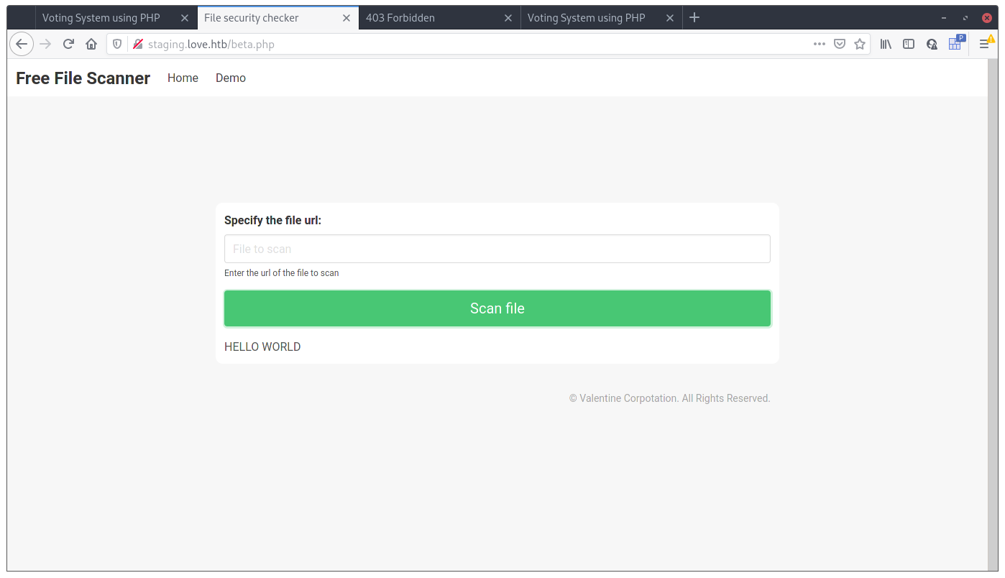Click the Free File Scanner heading
Viewport: 1005px width, 578px height.
(x=83, y=78)
